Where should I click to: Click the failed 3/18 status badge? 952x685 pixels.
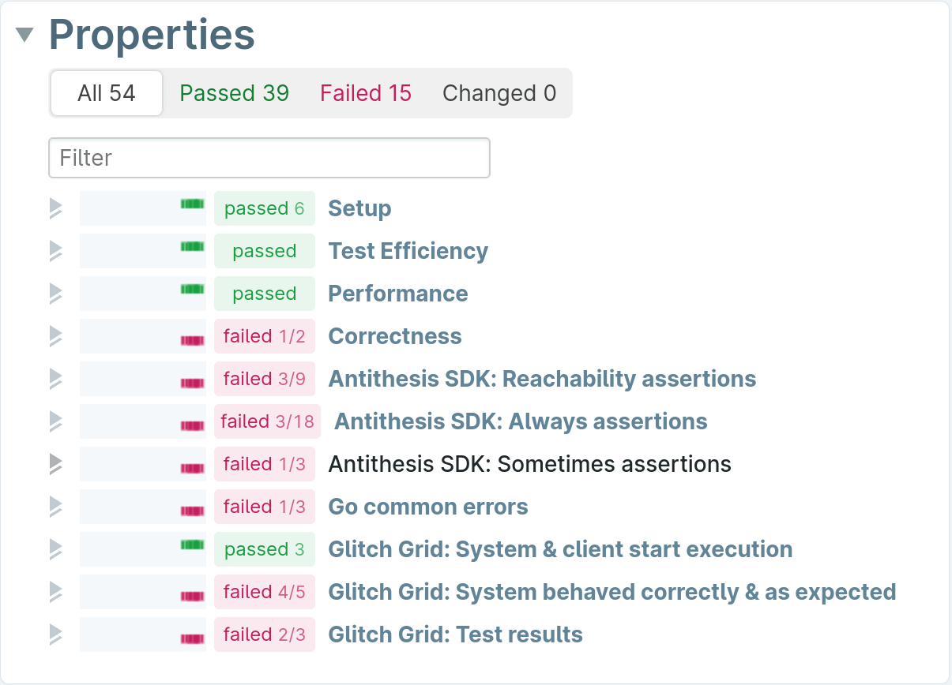coord(267,421)
